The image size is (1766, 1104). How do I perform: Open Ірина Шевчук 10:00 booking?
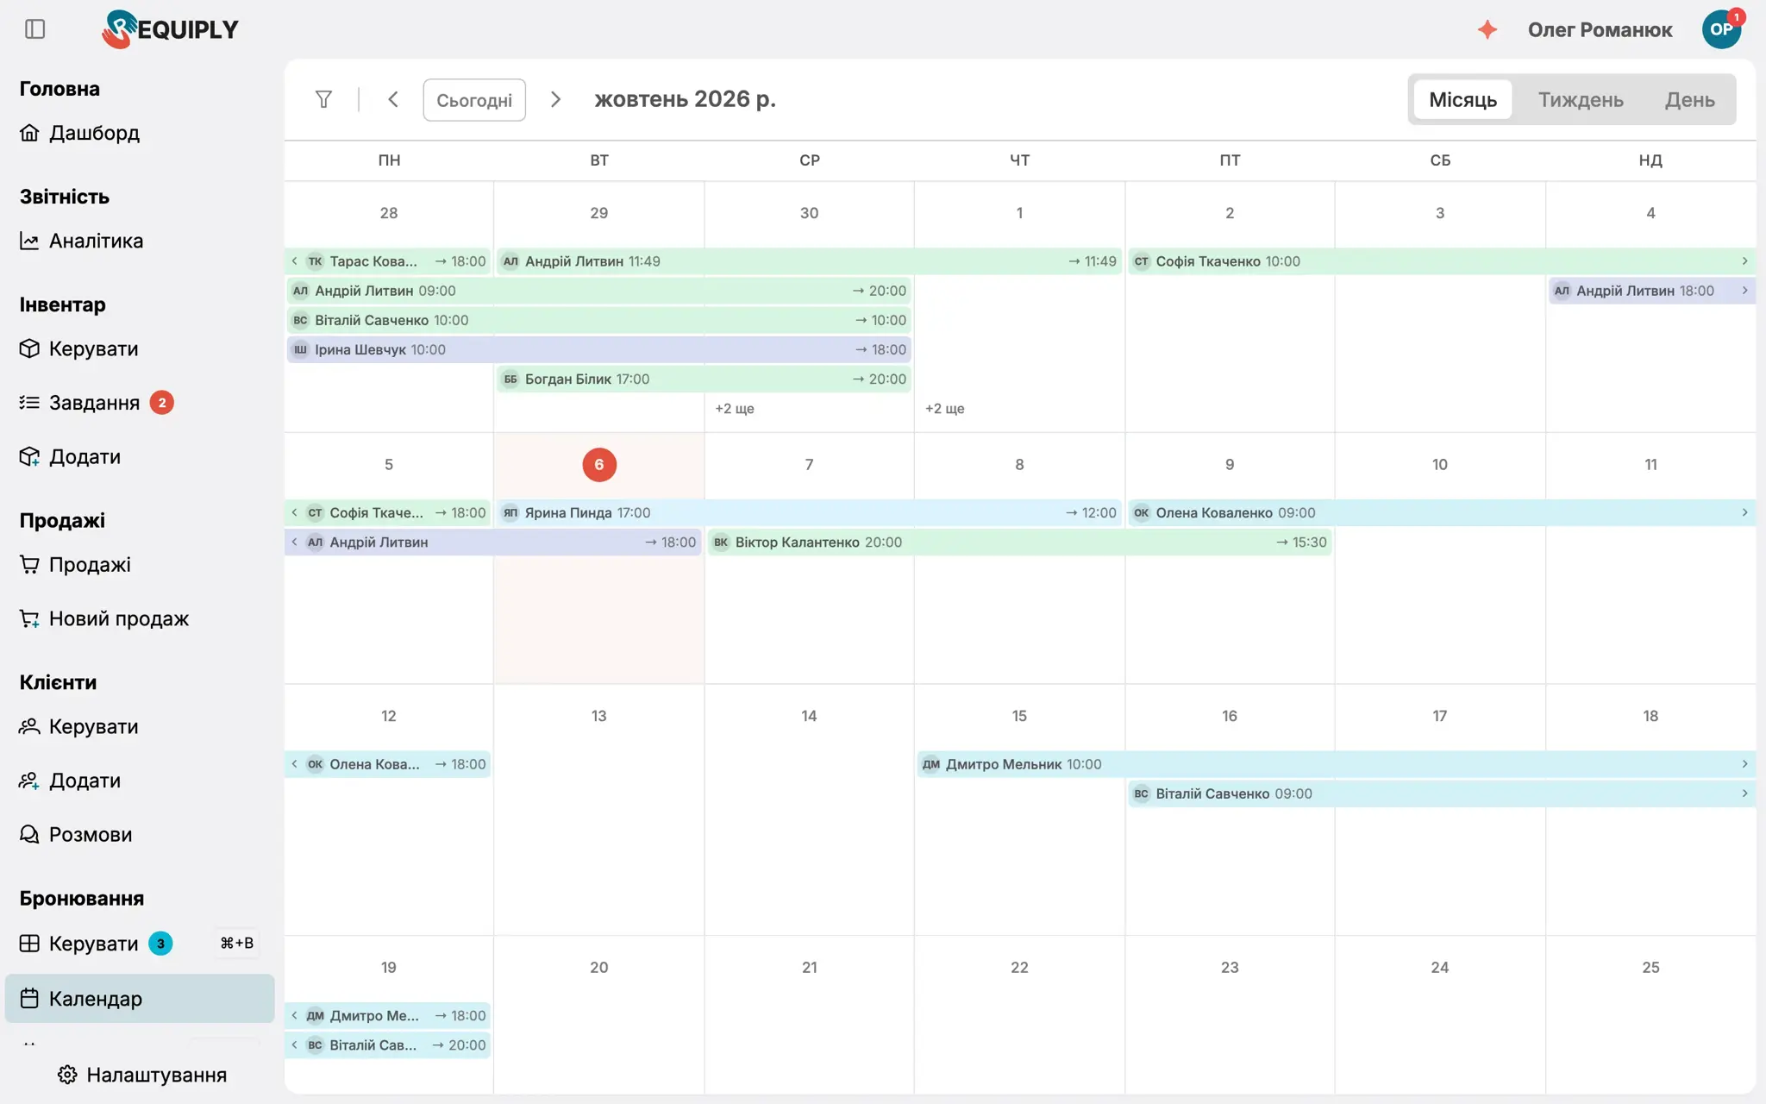598,349
